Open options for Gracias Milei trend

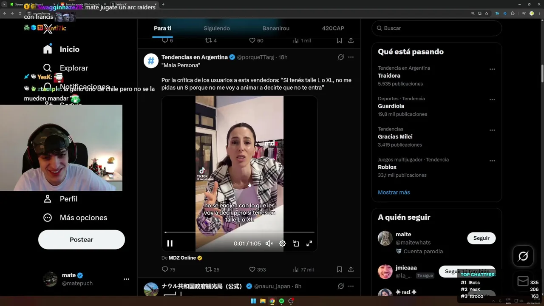click(x=492, y=130)
